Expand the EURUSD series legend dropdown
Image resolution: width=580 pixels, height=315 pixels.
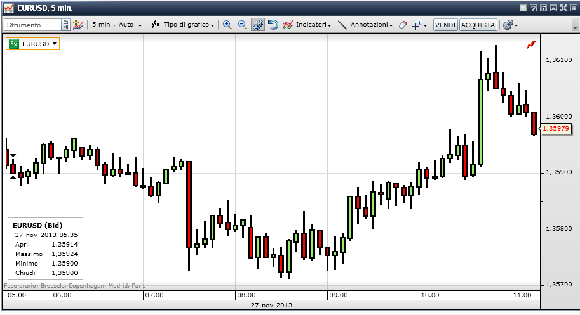pyautogui.click(x=55, y=44)
